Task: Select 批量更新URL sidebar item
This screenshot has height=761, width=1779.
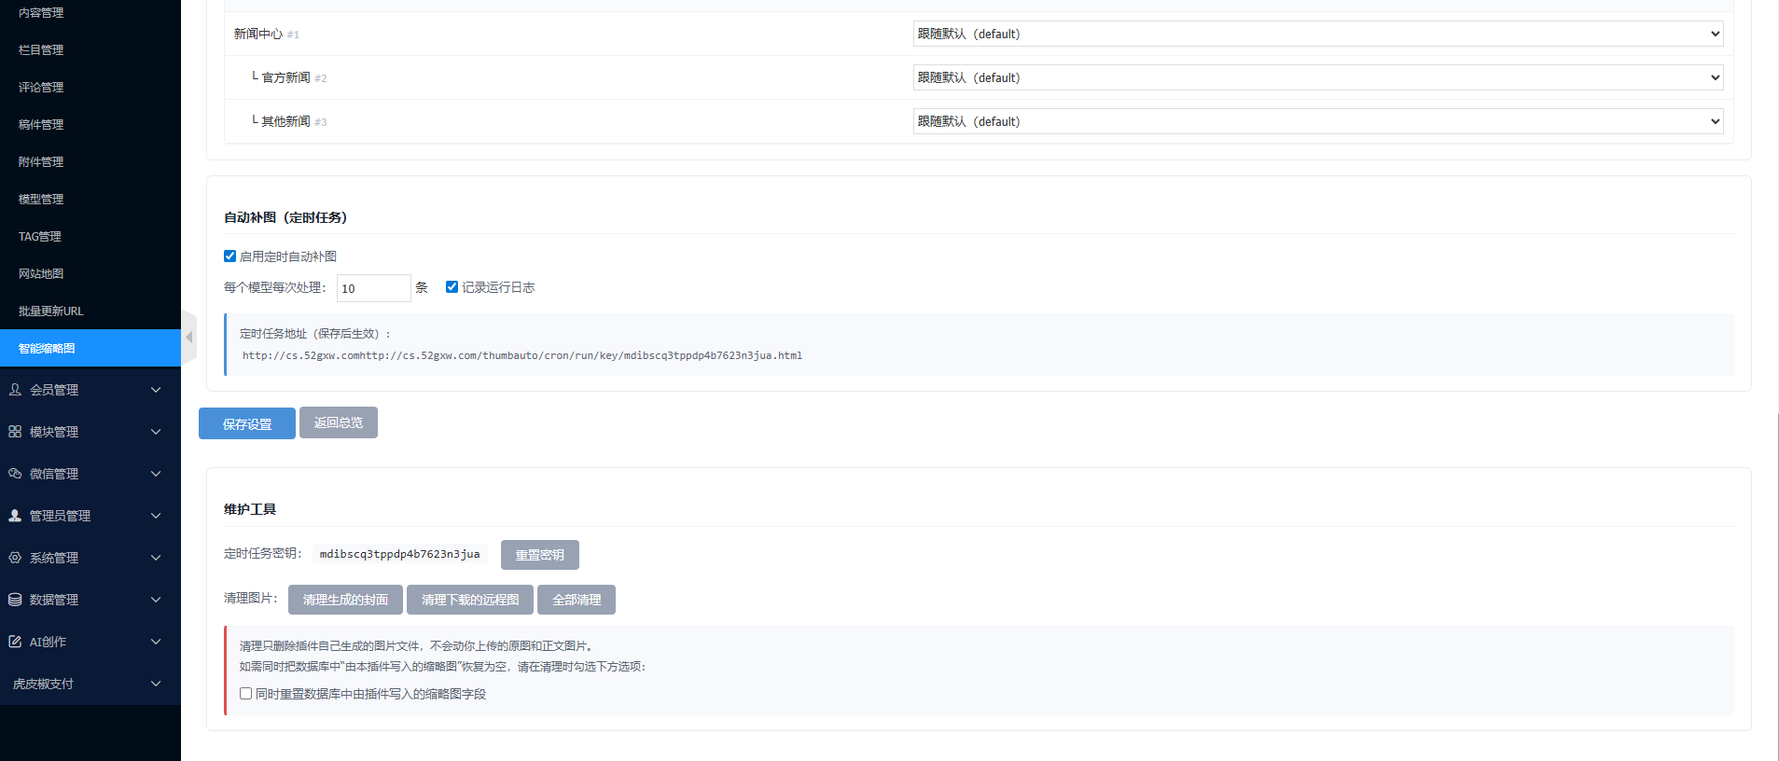Action: pyautogui.click(x=90, y=311)
